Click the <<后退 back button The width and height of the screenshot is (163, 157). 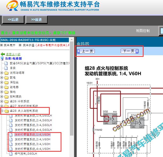click(13, 20)
